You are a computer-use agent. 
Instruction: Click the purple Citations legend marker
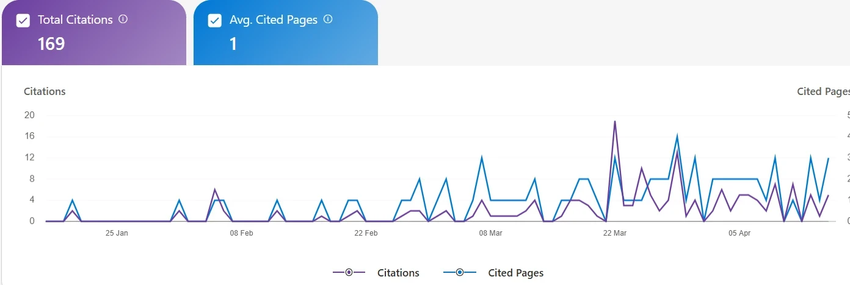(349, 272)
